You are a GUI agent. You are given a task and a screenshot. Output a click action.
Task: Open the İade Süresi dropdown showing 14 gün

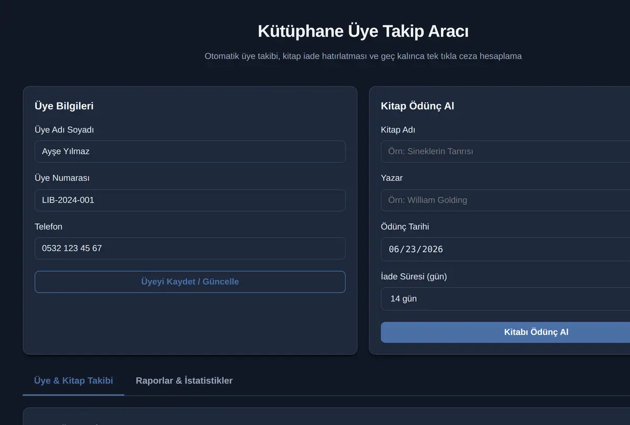(x=505, y=299)
